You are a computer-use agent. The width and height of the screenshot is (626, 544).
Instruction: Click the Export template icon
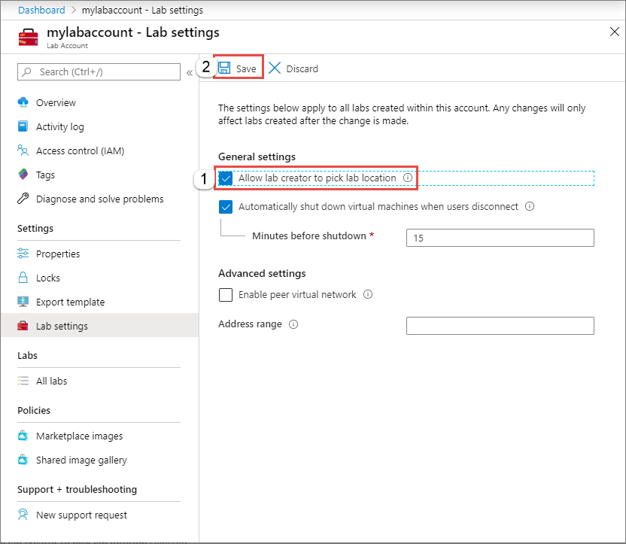(x=23, y=301)
